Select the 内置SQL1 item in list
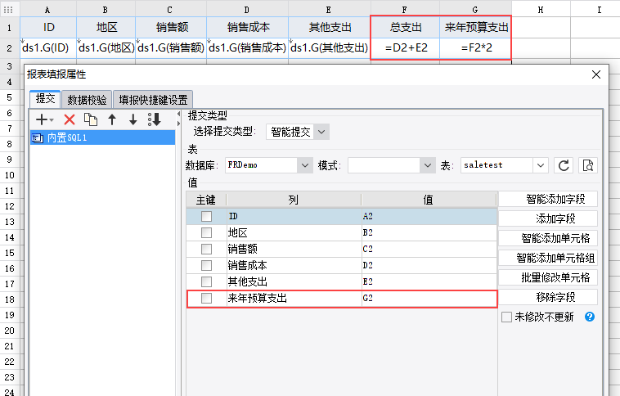The image size is (620, 396). click(x=102, y=137)
